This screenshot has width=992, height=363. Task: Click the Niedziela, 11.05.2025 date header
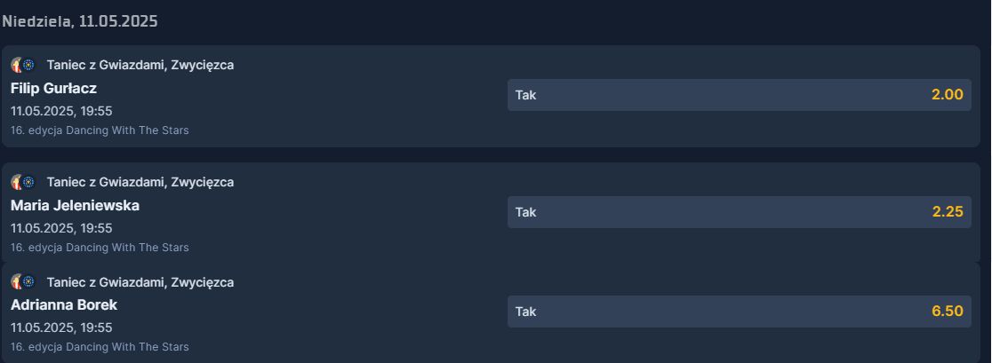(x=80, y=21)
